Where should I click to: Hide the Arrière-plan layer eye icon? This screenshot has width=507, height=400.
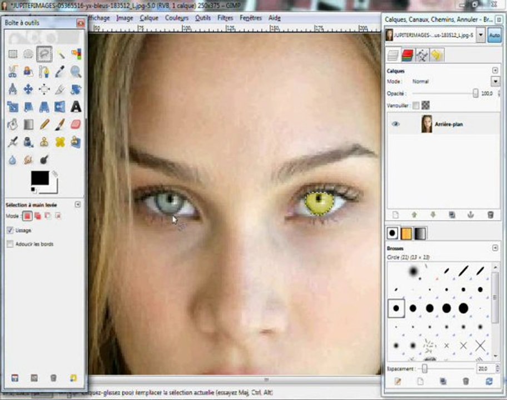(395, 124)
